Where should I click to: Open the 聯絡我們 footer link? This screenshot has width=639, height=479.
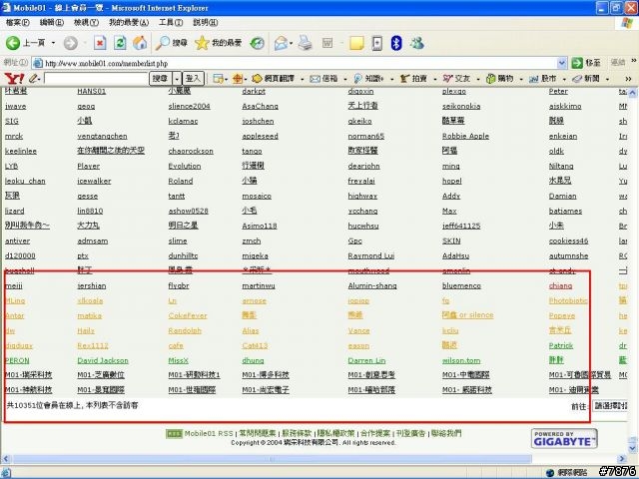click(x=446, y=433)
